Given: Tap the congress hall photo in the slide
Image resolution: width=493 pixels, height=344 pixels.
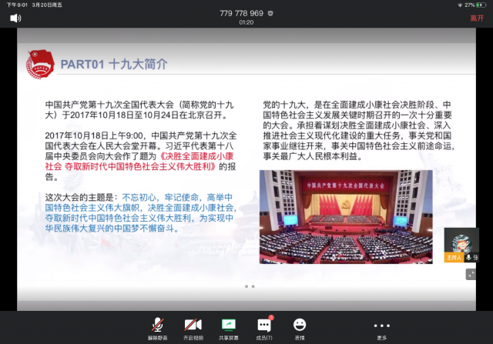Looking at the screenshot, I should click(345, 217).
